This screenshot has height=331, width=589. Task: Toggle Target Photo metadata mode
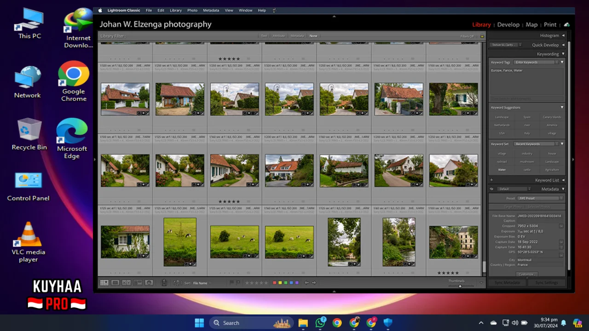coord(514,207)
